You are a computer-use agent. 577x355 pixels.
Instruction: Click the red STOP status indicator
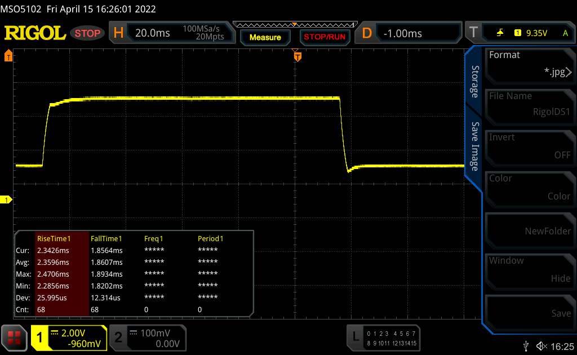pos(87,33)
